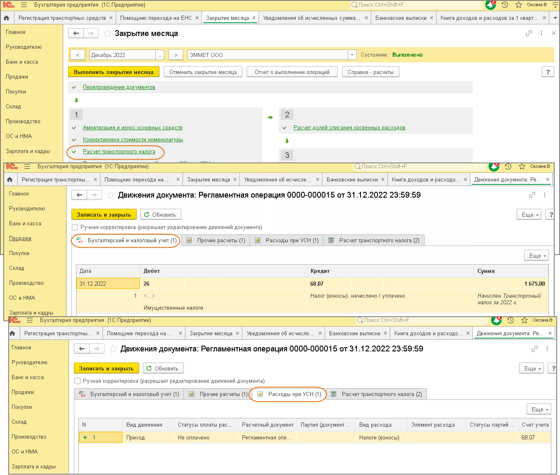Image resolution: width=560 pixels, height=475 pixels.
Task: Expand the ЭММЕТ ООО organization dropdown
Action: click(352, 55)
